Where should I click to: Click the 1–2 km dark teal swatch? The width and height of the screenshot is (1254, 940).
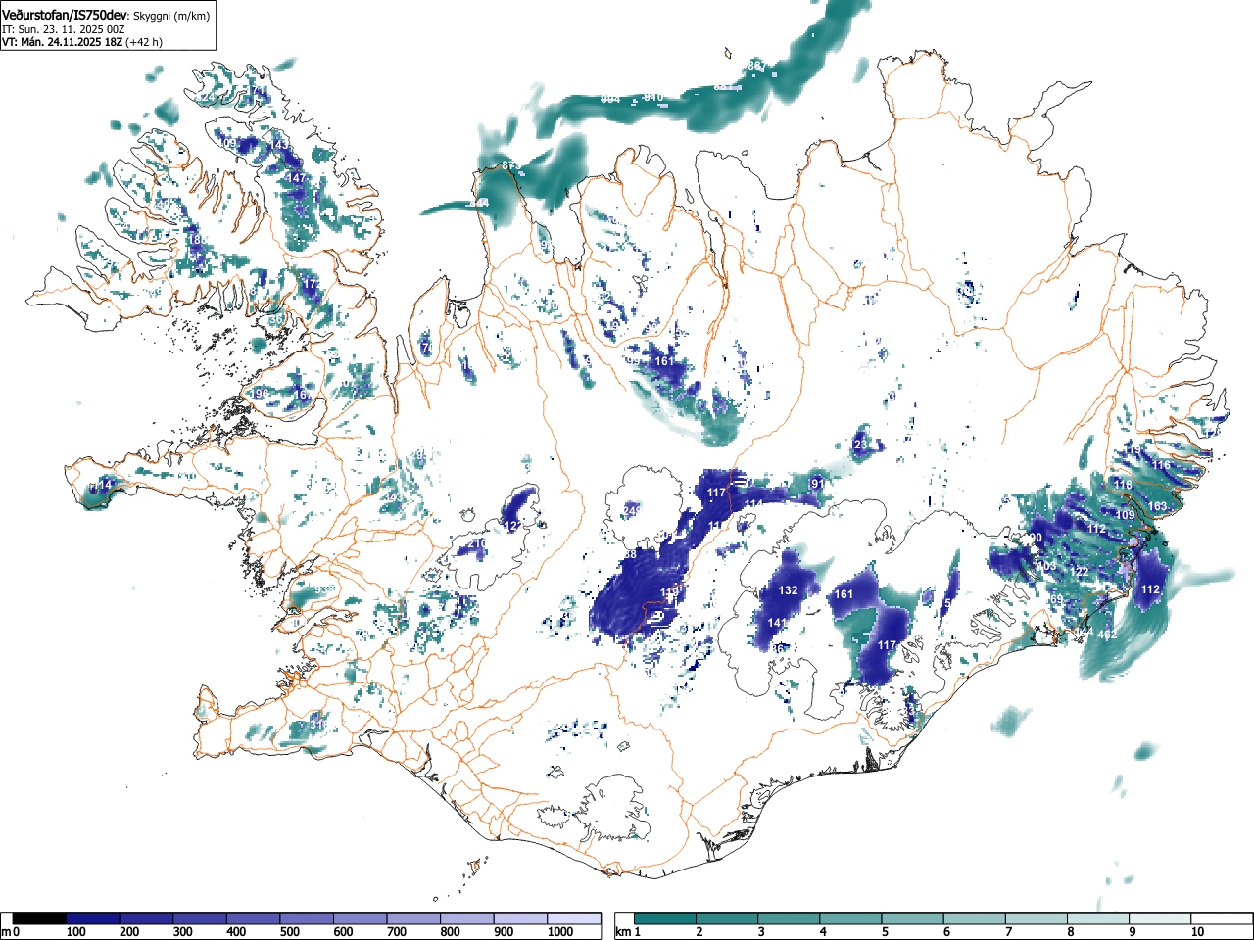coord(666,918)
